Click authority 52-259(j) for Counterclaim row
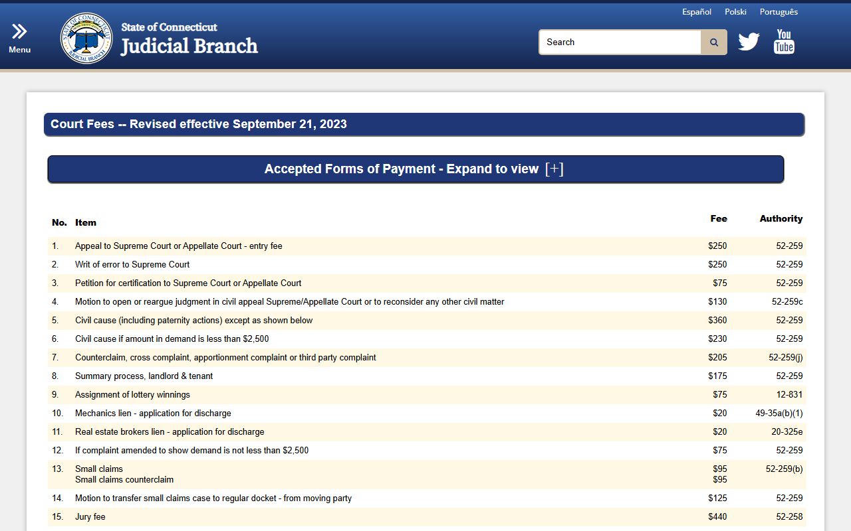Screen dimensions: 851x531 coord(785,358)
